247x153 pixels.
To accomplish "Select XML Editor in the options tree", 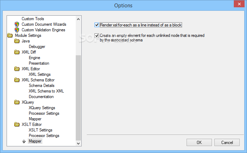I will [31, 69].
